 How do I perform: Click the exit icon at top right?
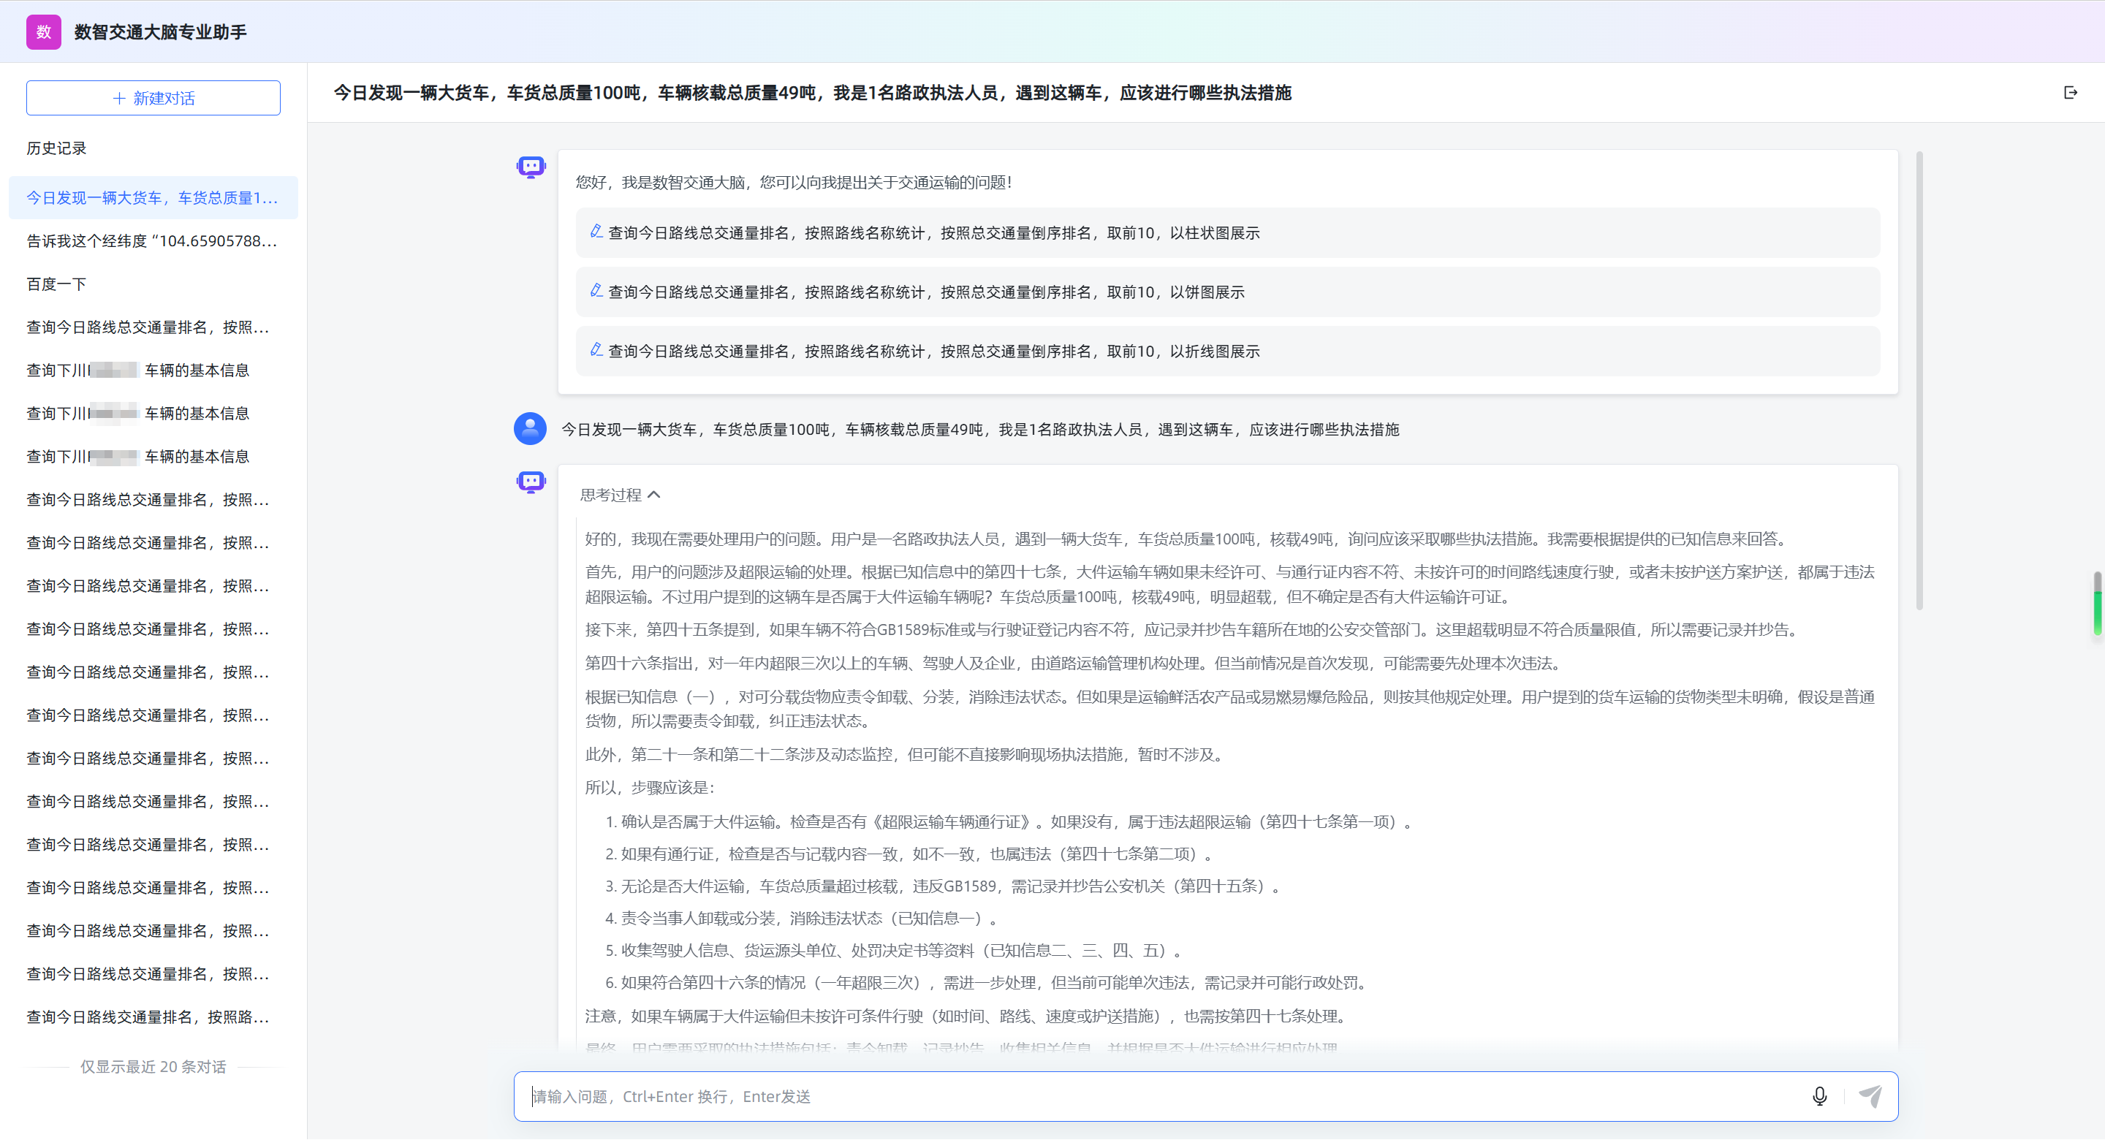2070,92
